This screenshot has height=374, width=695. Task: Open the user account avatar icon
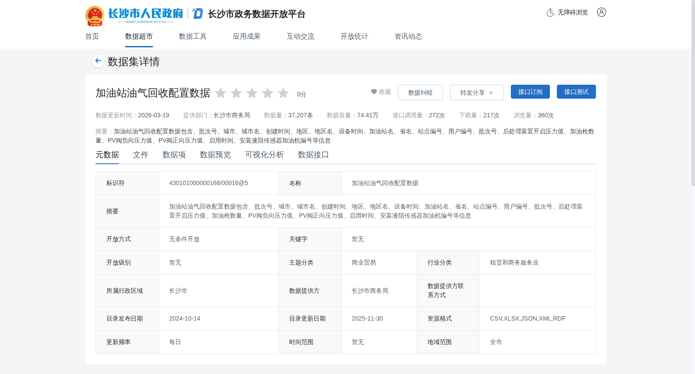[x=602, y=12]
